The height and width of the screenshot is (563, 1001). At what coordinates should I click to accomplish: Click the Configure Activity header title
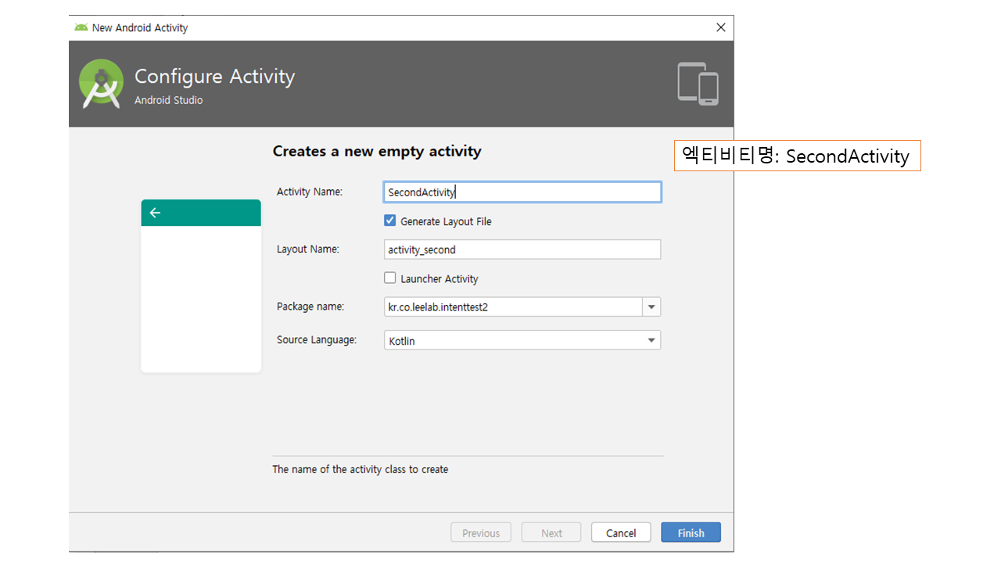tap(214, 77)
